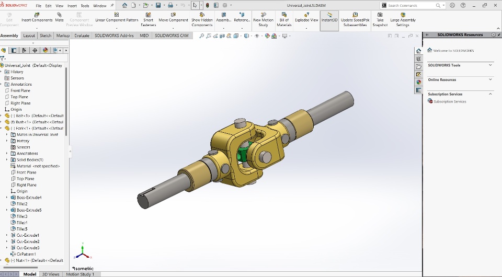Create an Exploded View
The width and height of the screenshot is (502, 277).
[x=306, y=17]
